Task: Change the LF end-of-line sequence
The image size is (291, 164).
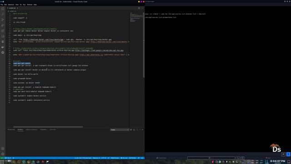Action: 108,158
